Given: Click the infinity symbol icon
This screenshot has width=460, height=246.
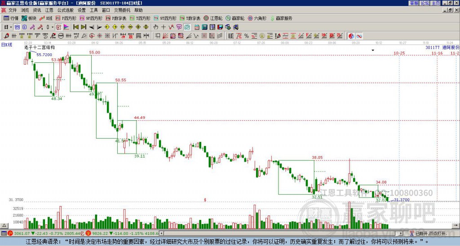Looking at the screenshot, I should (x=359, y=36).
